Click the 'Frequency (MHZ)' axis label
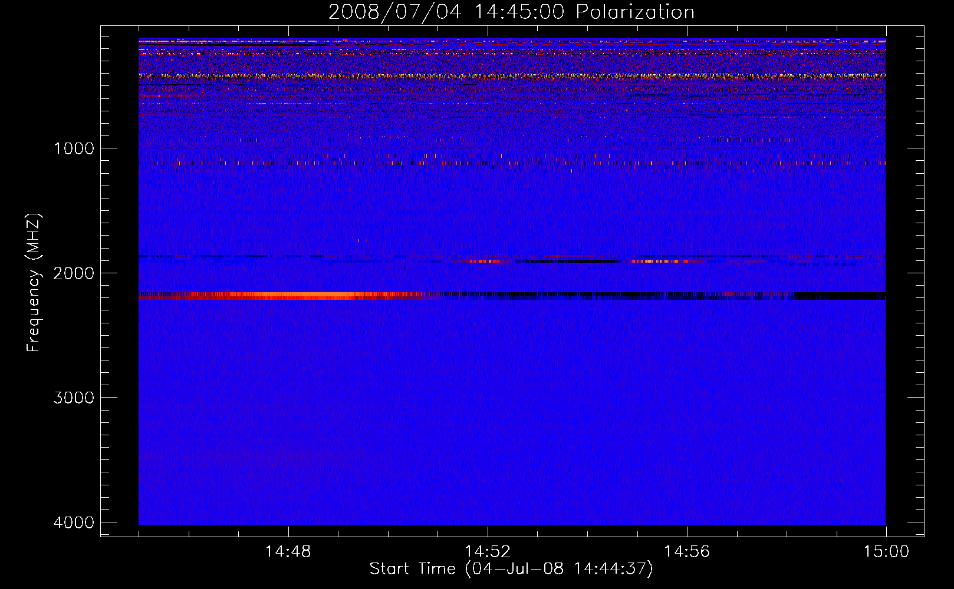The image size is (954, 589). [34, 283]
